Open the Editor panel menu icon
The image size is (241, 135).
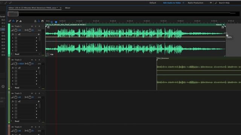tap(61, 8)
